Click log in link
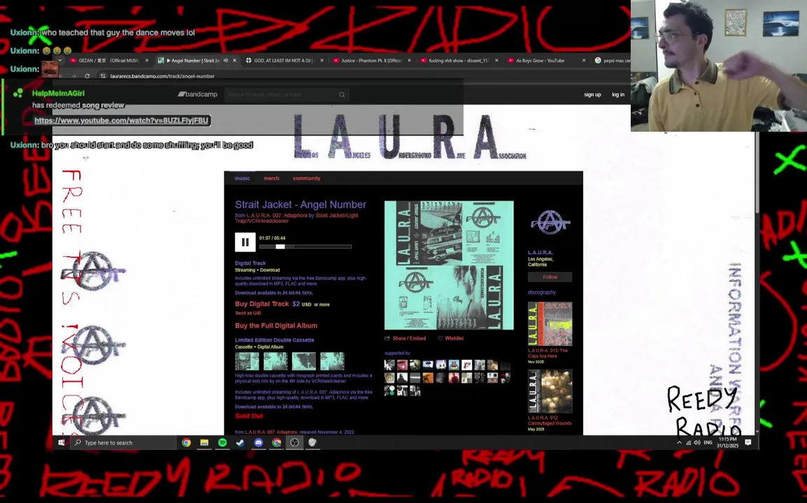 coord(617,94)
